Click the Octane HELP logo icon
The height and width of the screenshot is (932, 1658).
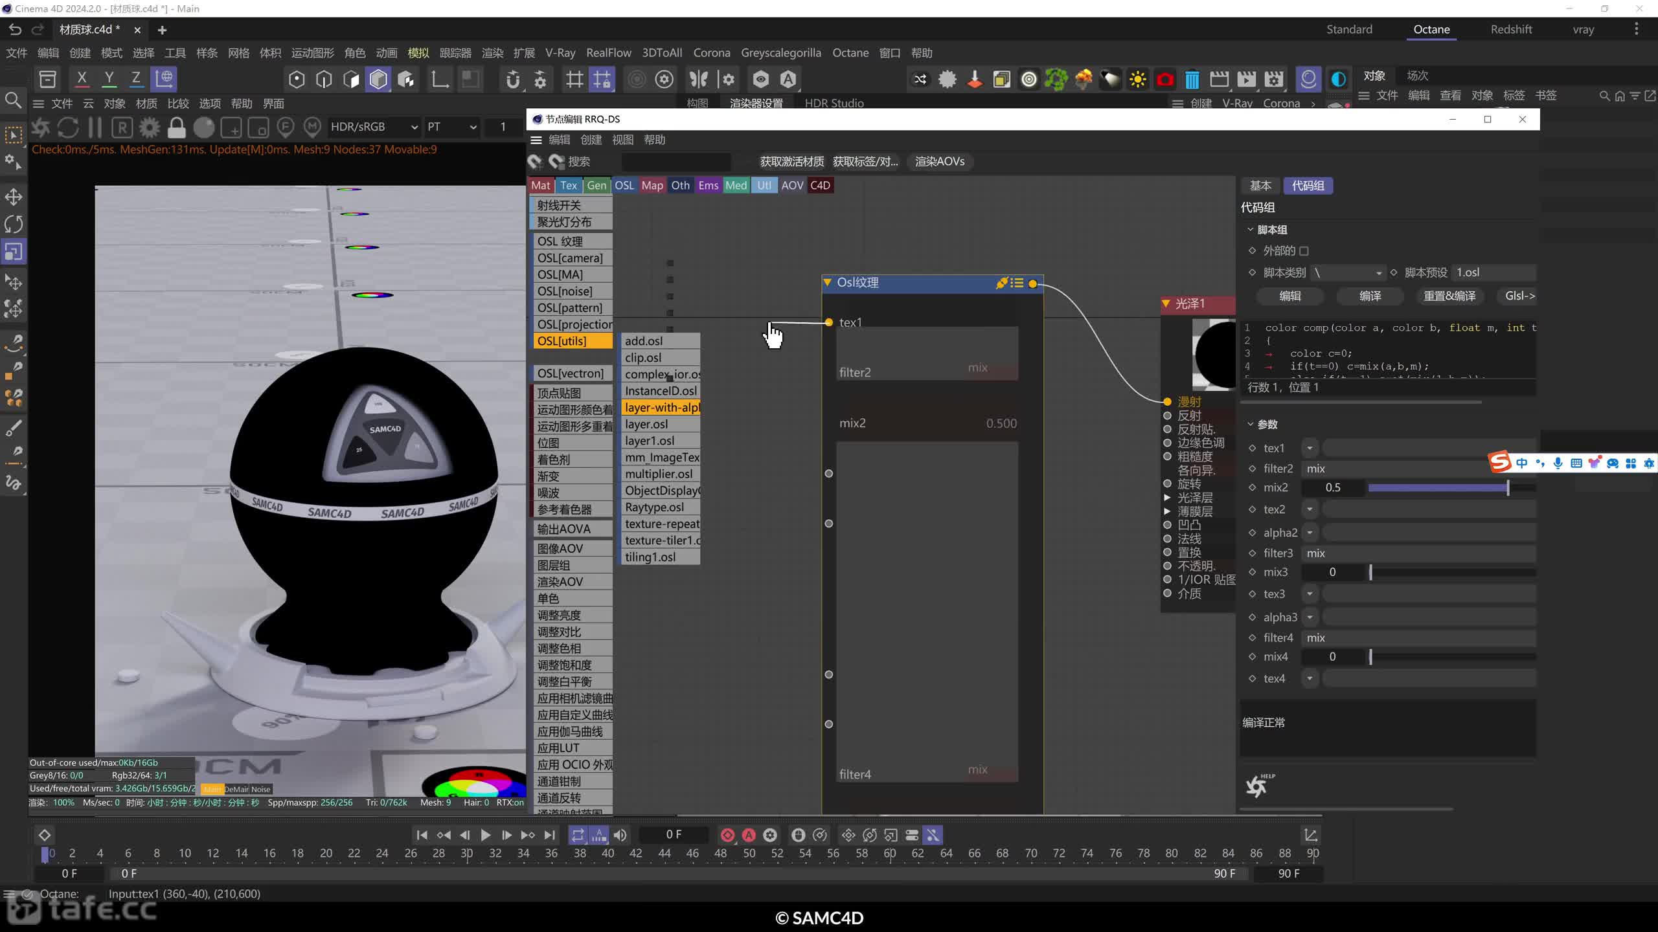[x=1259, y=785]
